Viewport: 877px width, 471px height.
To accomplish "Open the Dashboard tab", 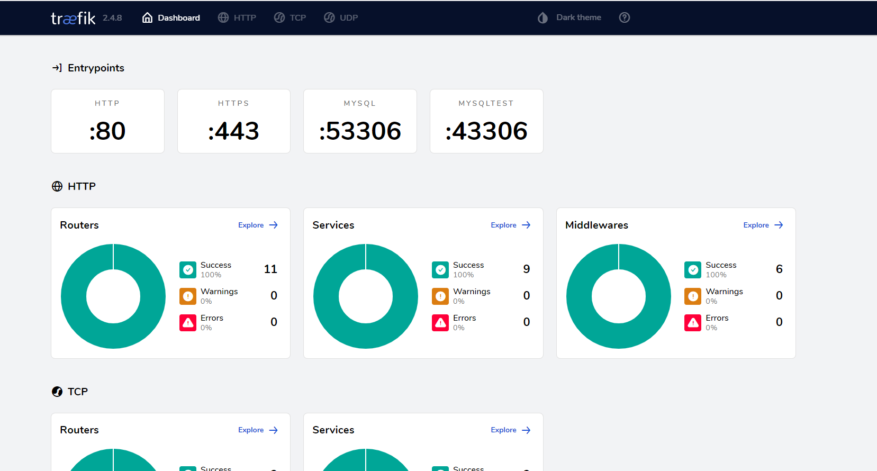I will [171, 17].
